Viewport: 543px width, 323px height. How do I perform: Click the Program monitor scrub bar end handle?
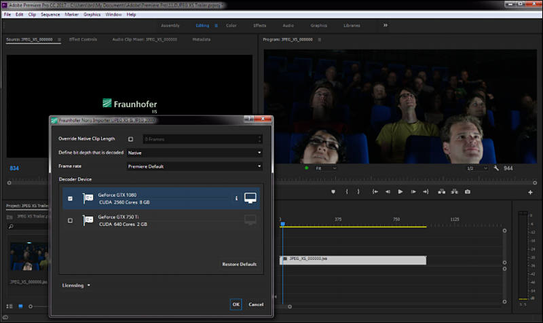point(535,183)
